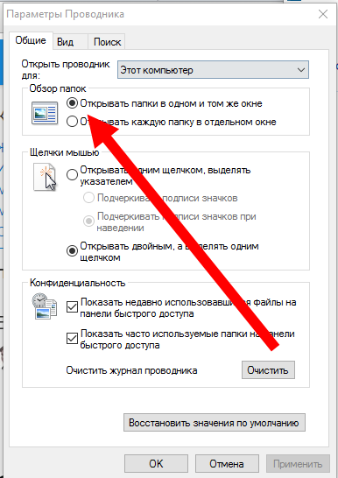Image resolution: width=338 pixels, height=478 pixels.
Task: Toggle Показать часто используемые папки checkbox
Action: click(x=72, y=339)
